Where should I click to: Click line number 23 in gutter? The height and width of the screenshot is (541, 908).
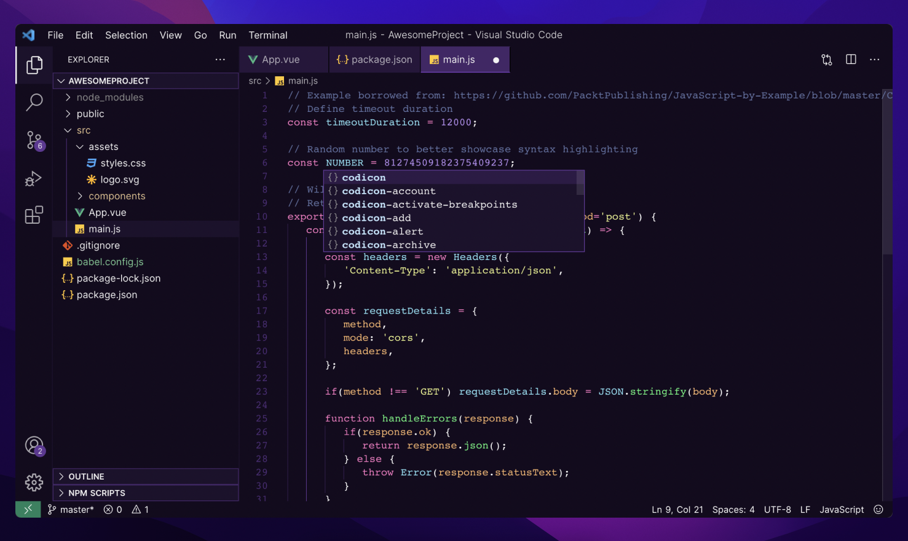(x=262, y=392)
